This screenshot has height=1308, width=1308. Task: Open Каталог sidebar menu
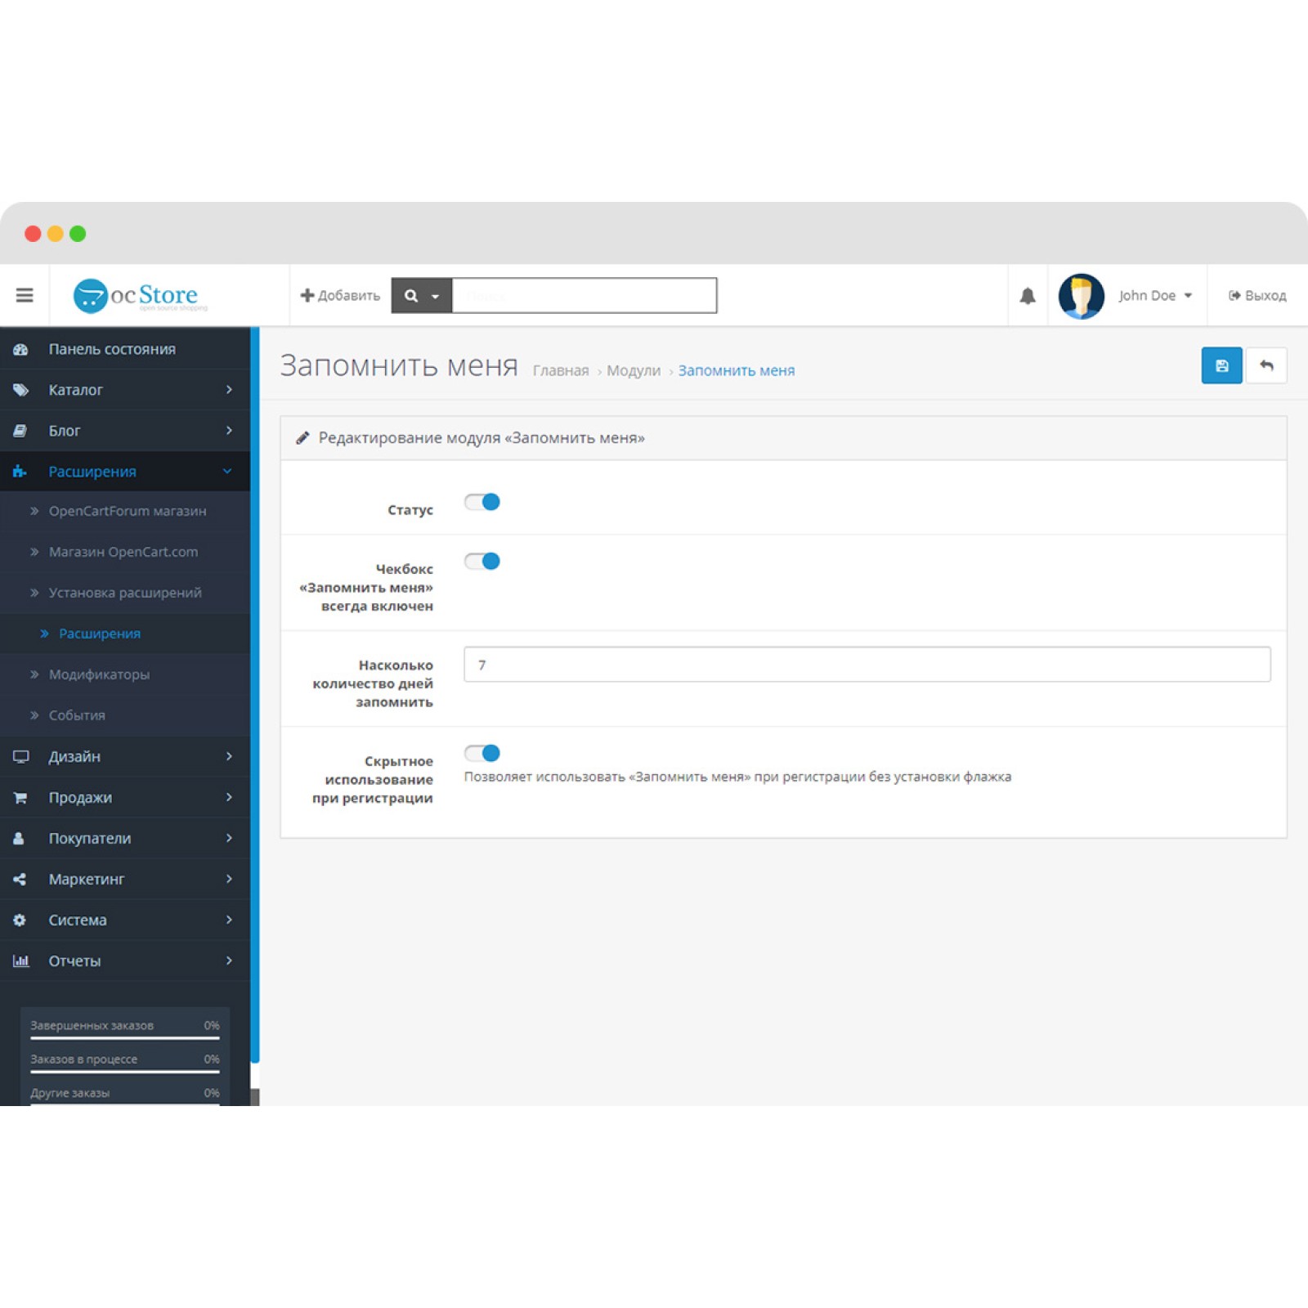point(125,390)
